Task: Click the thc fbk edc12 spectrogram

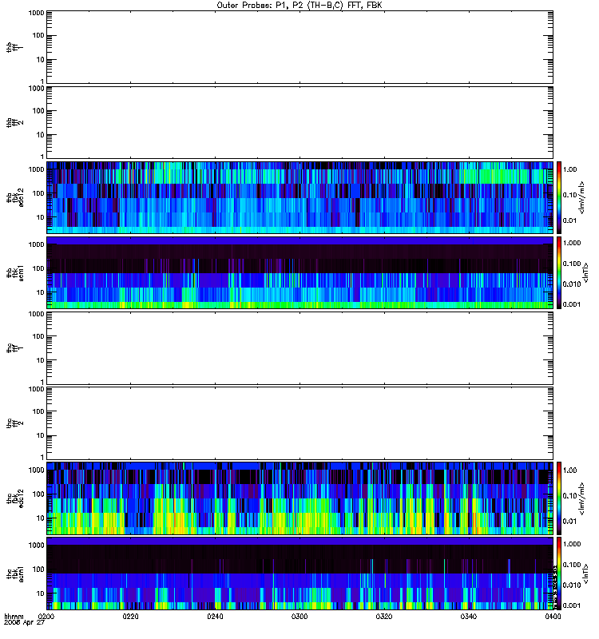Action: (299, 498)
